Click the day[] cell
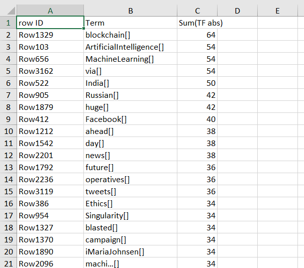This screenshot has width=304, height=268. [x=131, y=144]
